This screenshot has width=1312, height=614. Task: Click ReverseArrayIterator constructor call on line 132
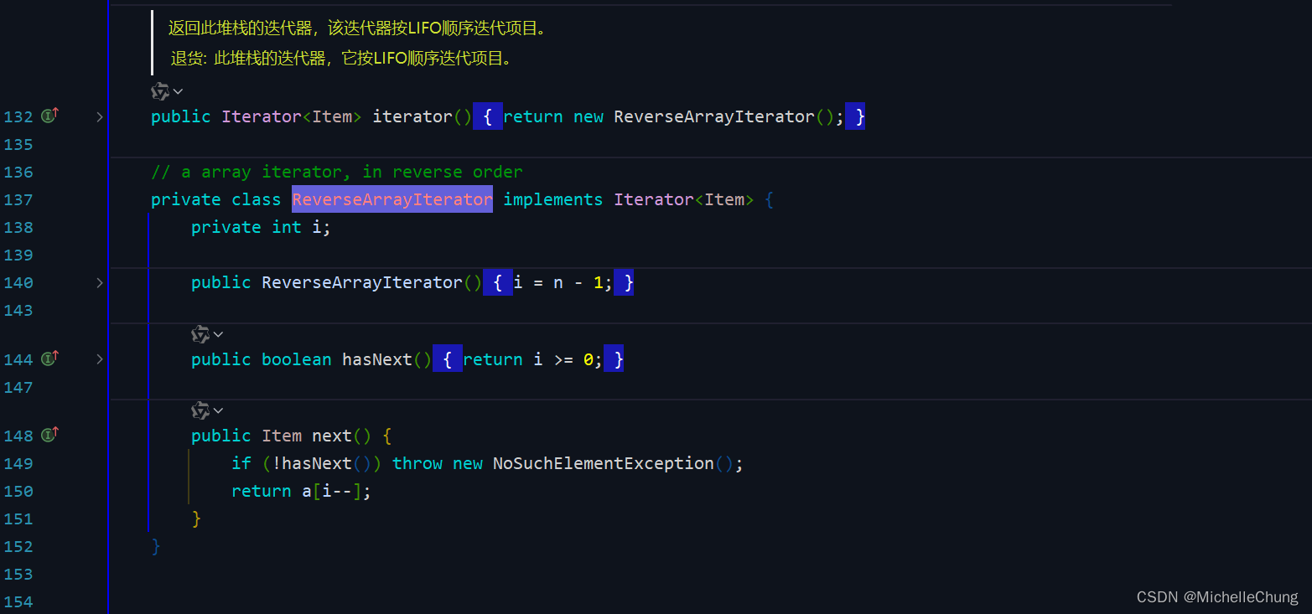point(714,116)
